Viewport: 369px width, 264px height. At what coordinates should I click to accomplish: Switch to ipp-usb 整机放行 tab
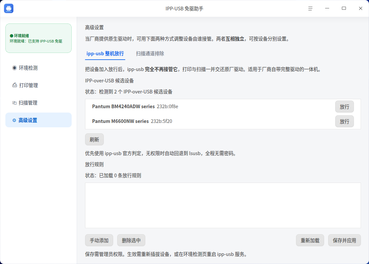click(x=105, y=54)
